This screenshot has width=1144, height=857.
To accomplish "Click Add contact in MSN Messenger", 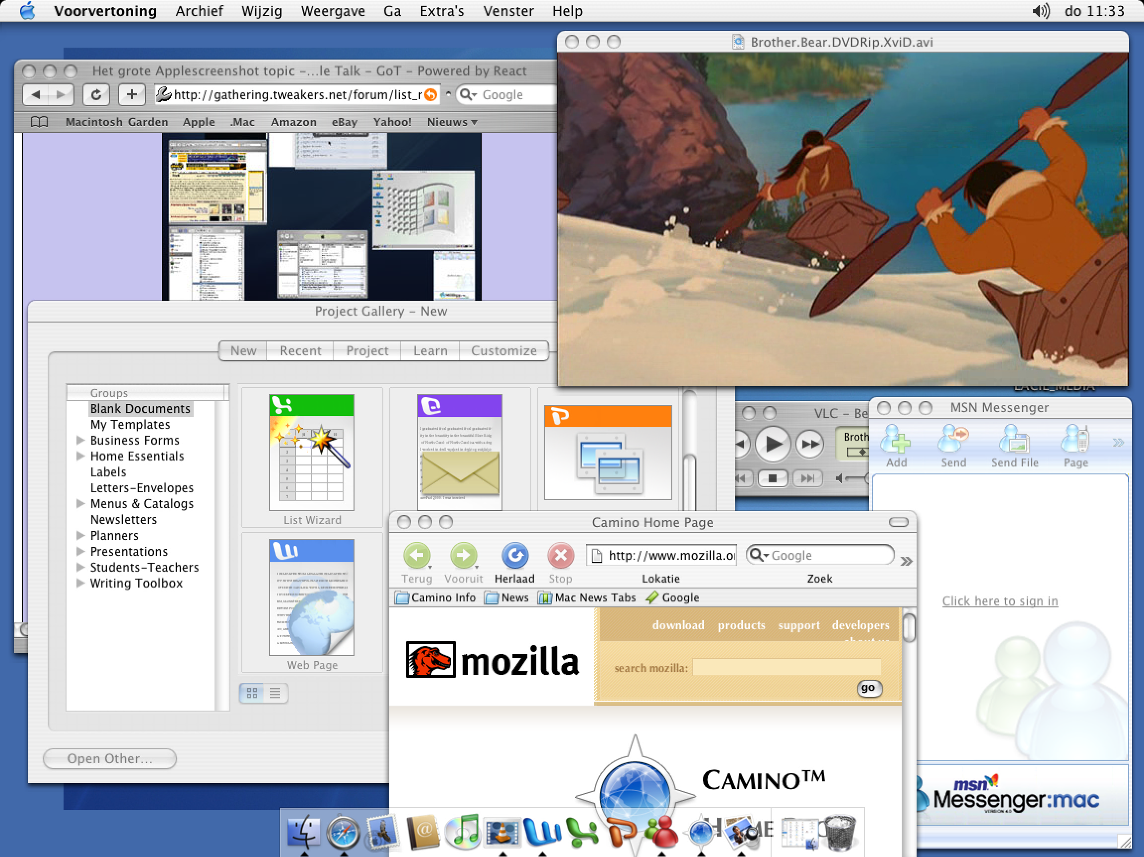I will point(896,446).
